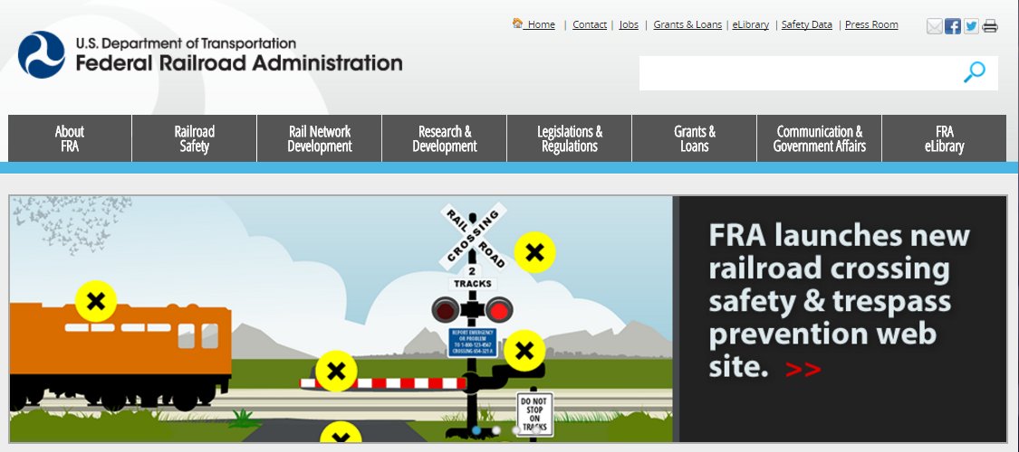Click the email envelope share icon
This screenshot has width=1019, height=452.
tap(935, 26)
